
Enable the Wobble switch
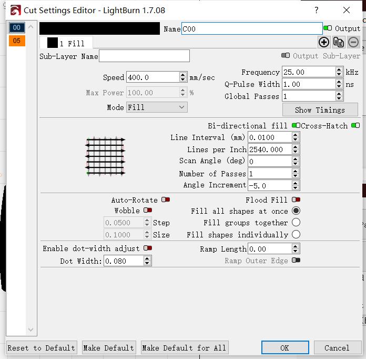pyautogui.click(x=148, y=210)
